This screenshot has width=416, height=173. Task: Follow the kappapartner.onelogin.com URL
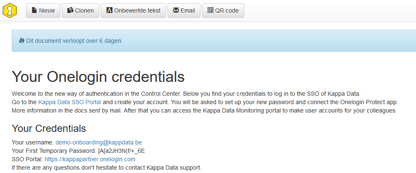(x=90, y=159)
